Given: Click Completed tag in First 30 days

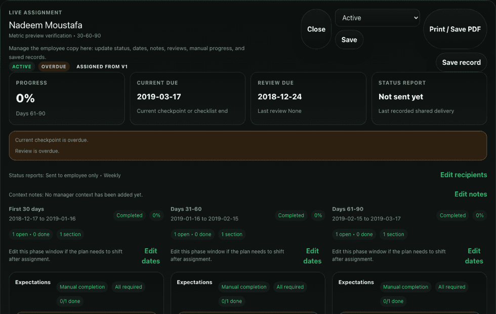Looking at the screenshot, I should point(130,215).
